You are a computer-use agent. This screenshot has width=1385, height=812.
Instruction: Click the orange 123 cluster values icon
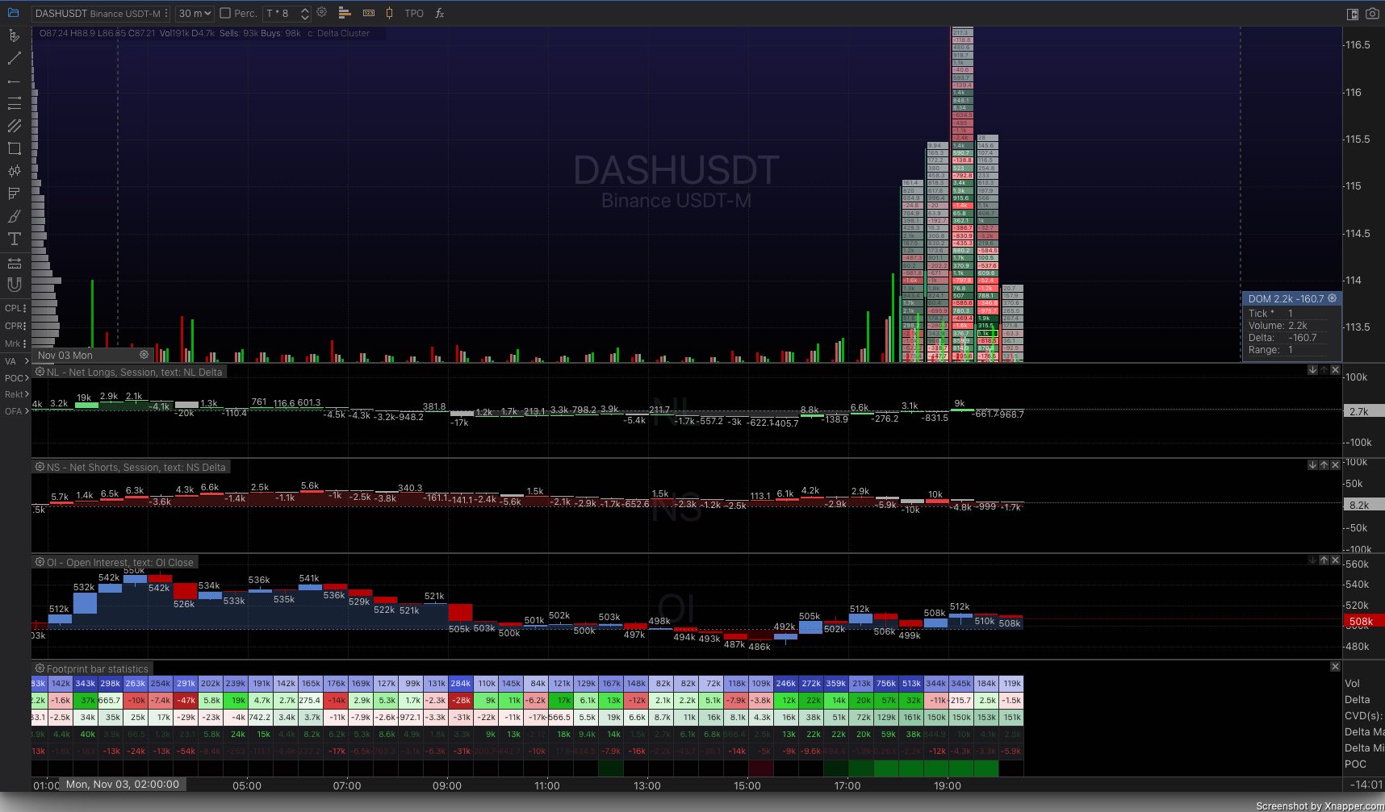click(x=369, y=13)
